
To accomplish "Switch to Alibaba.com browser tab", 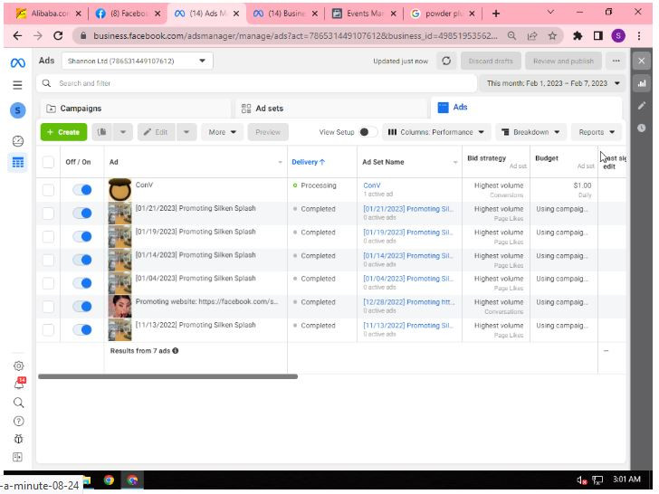I will (48, 14).
